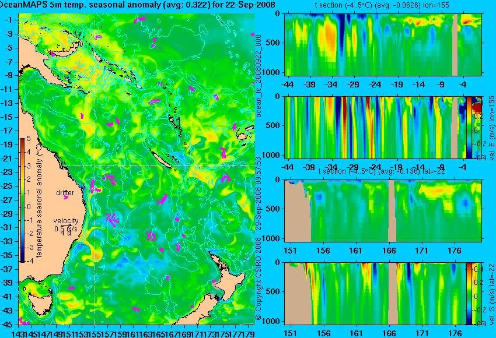This screenshot has height=338, width=496.
Task: Click the "0.5 m/s" velocity scale text
Action: [65, 228]
